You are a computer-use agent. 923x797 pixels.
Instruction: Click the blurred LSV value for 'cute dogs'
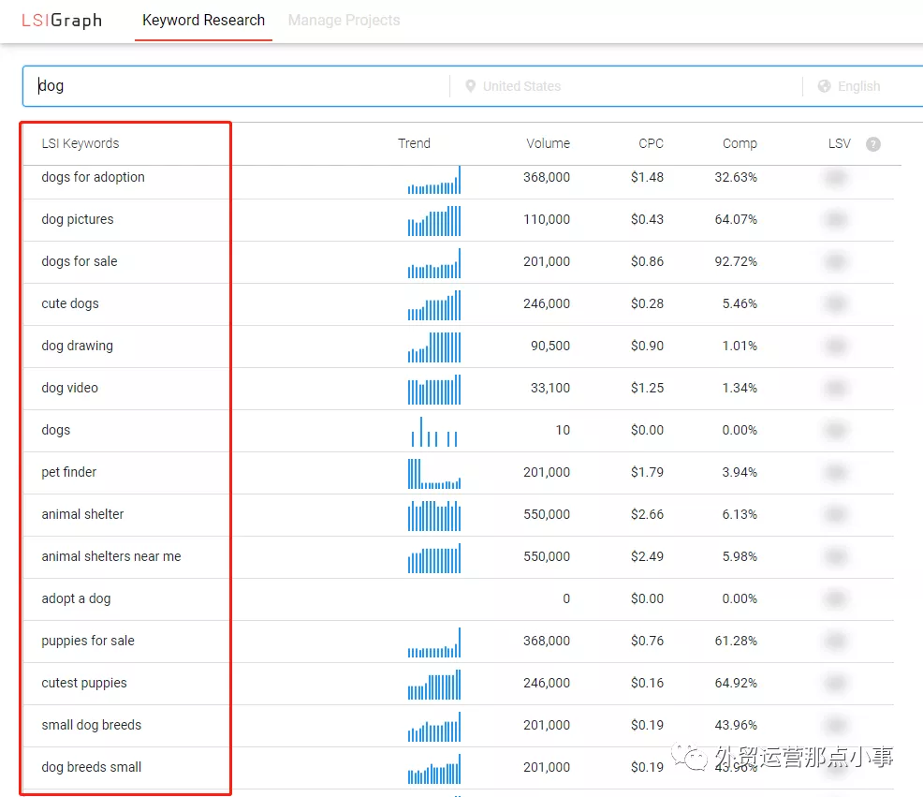click(836, 303)
